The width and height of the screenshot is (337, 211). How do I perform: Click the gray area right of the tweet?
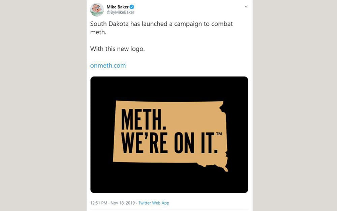(295, 105)
